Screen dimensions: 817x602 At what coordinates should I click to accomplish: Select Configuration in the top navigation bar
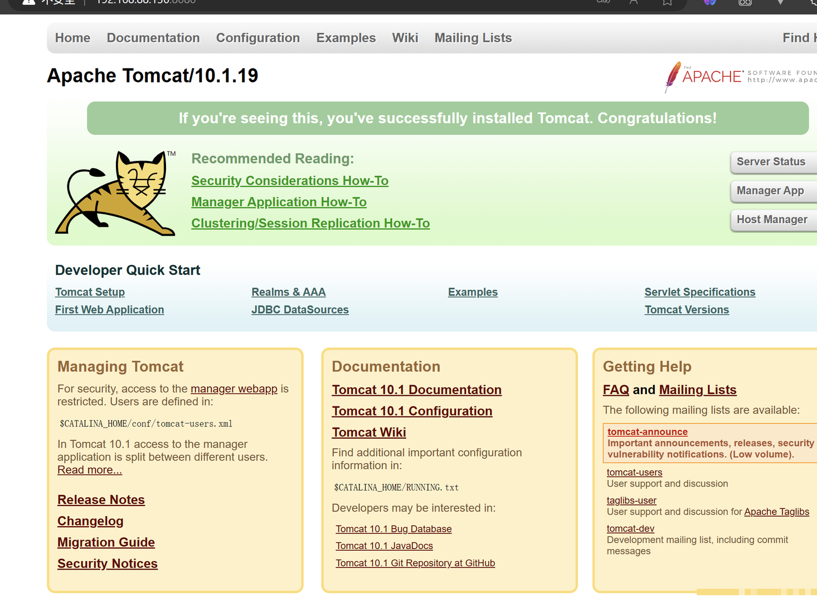click(258, 38)
